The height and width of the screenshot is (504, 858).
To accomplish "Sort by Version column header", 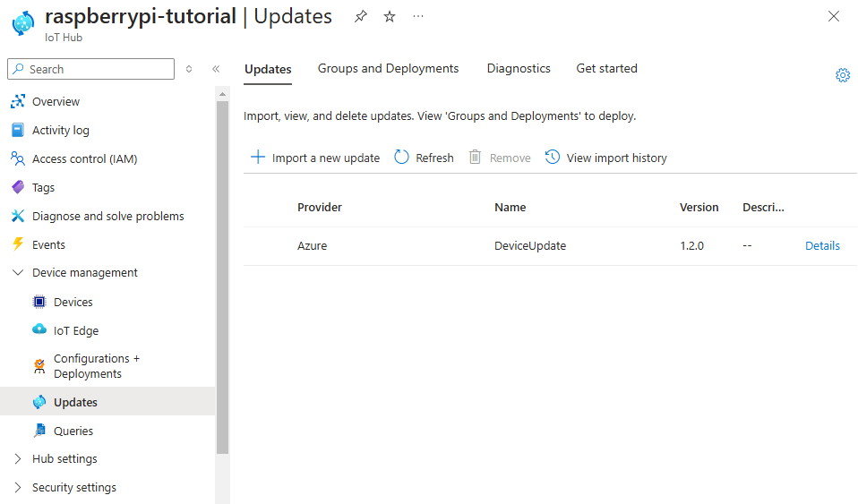I will 699,208.
